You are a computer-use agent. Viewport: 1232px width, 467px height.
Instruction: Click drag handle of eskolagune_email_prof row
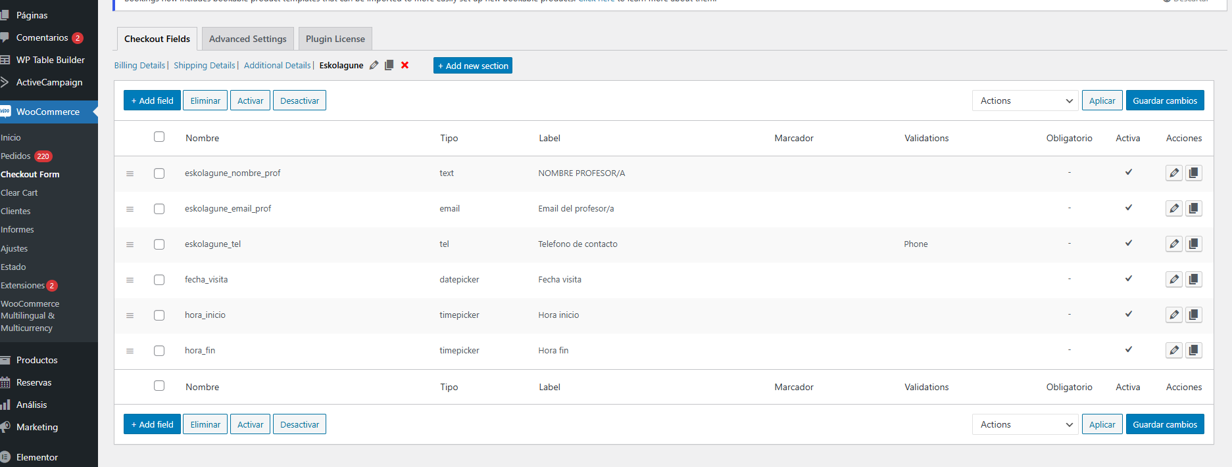[130, 210]
